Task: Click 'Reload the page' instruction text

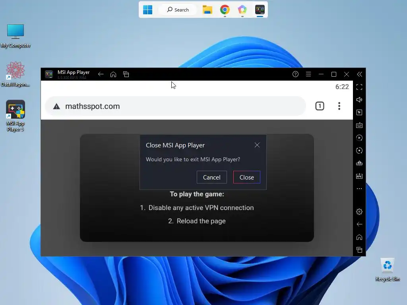Action: click(x=201, y=221)
